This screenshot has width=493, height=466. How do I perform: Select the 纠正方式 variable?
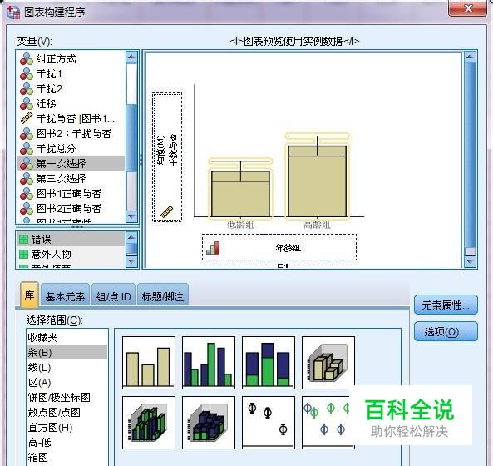coord(71,59)
